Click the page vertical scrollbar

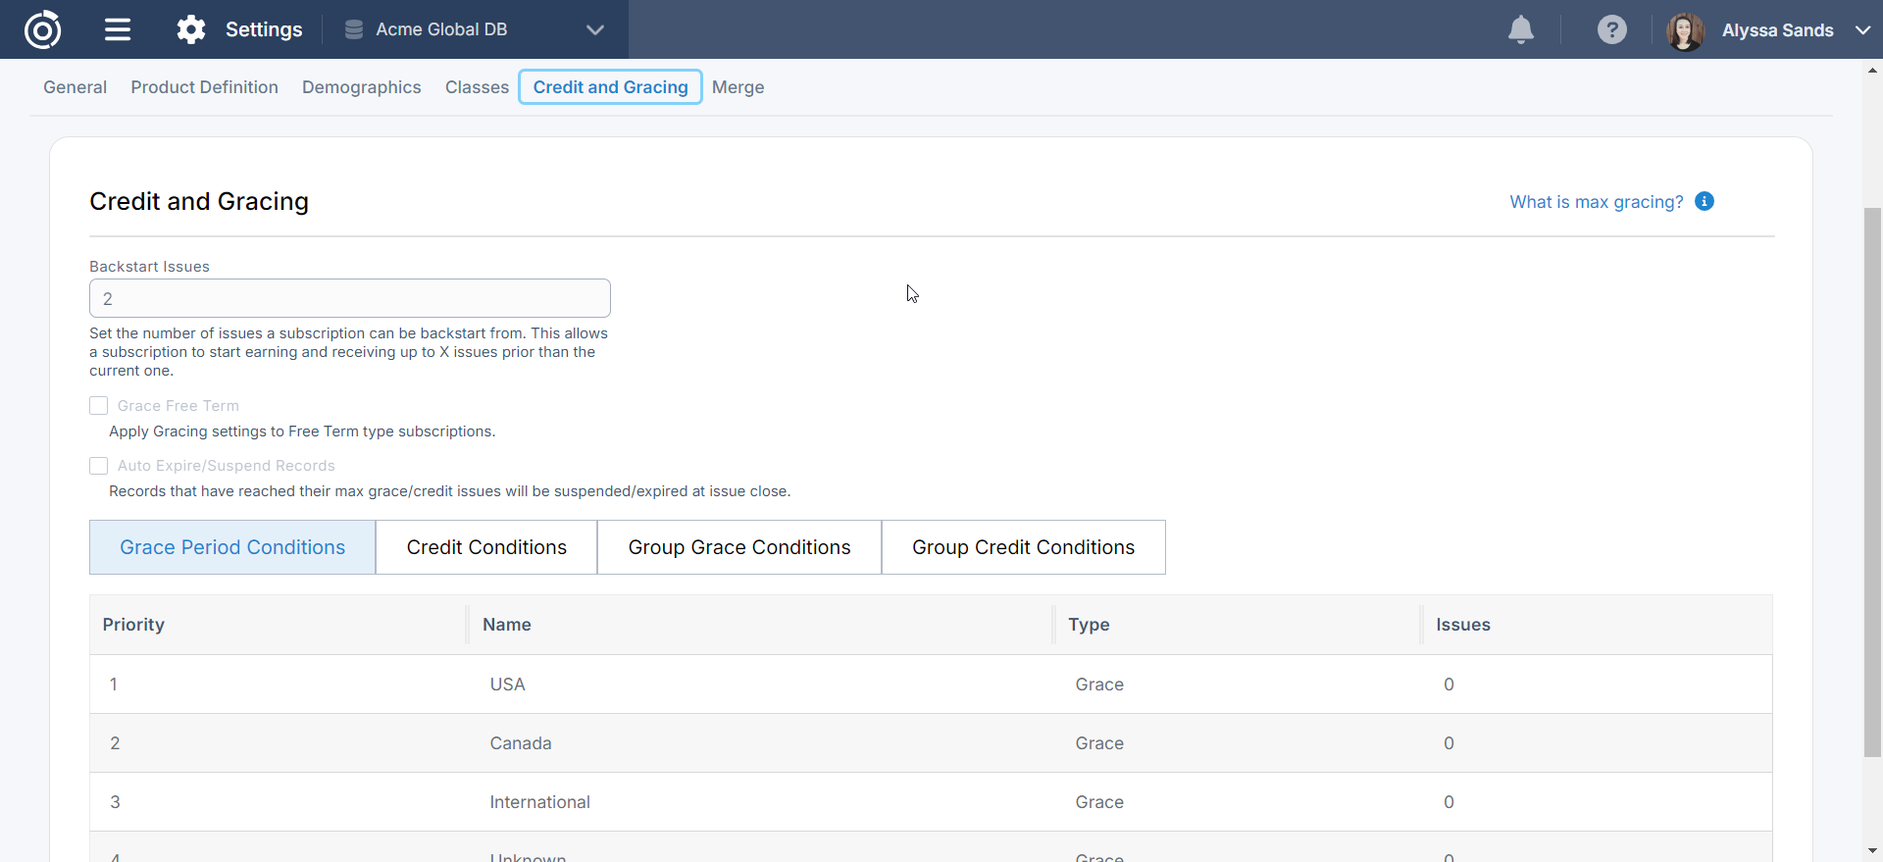point(1872,481)
